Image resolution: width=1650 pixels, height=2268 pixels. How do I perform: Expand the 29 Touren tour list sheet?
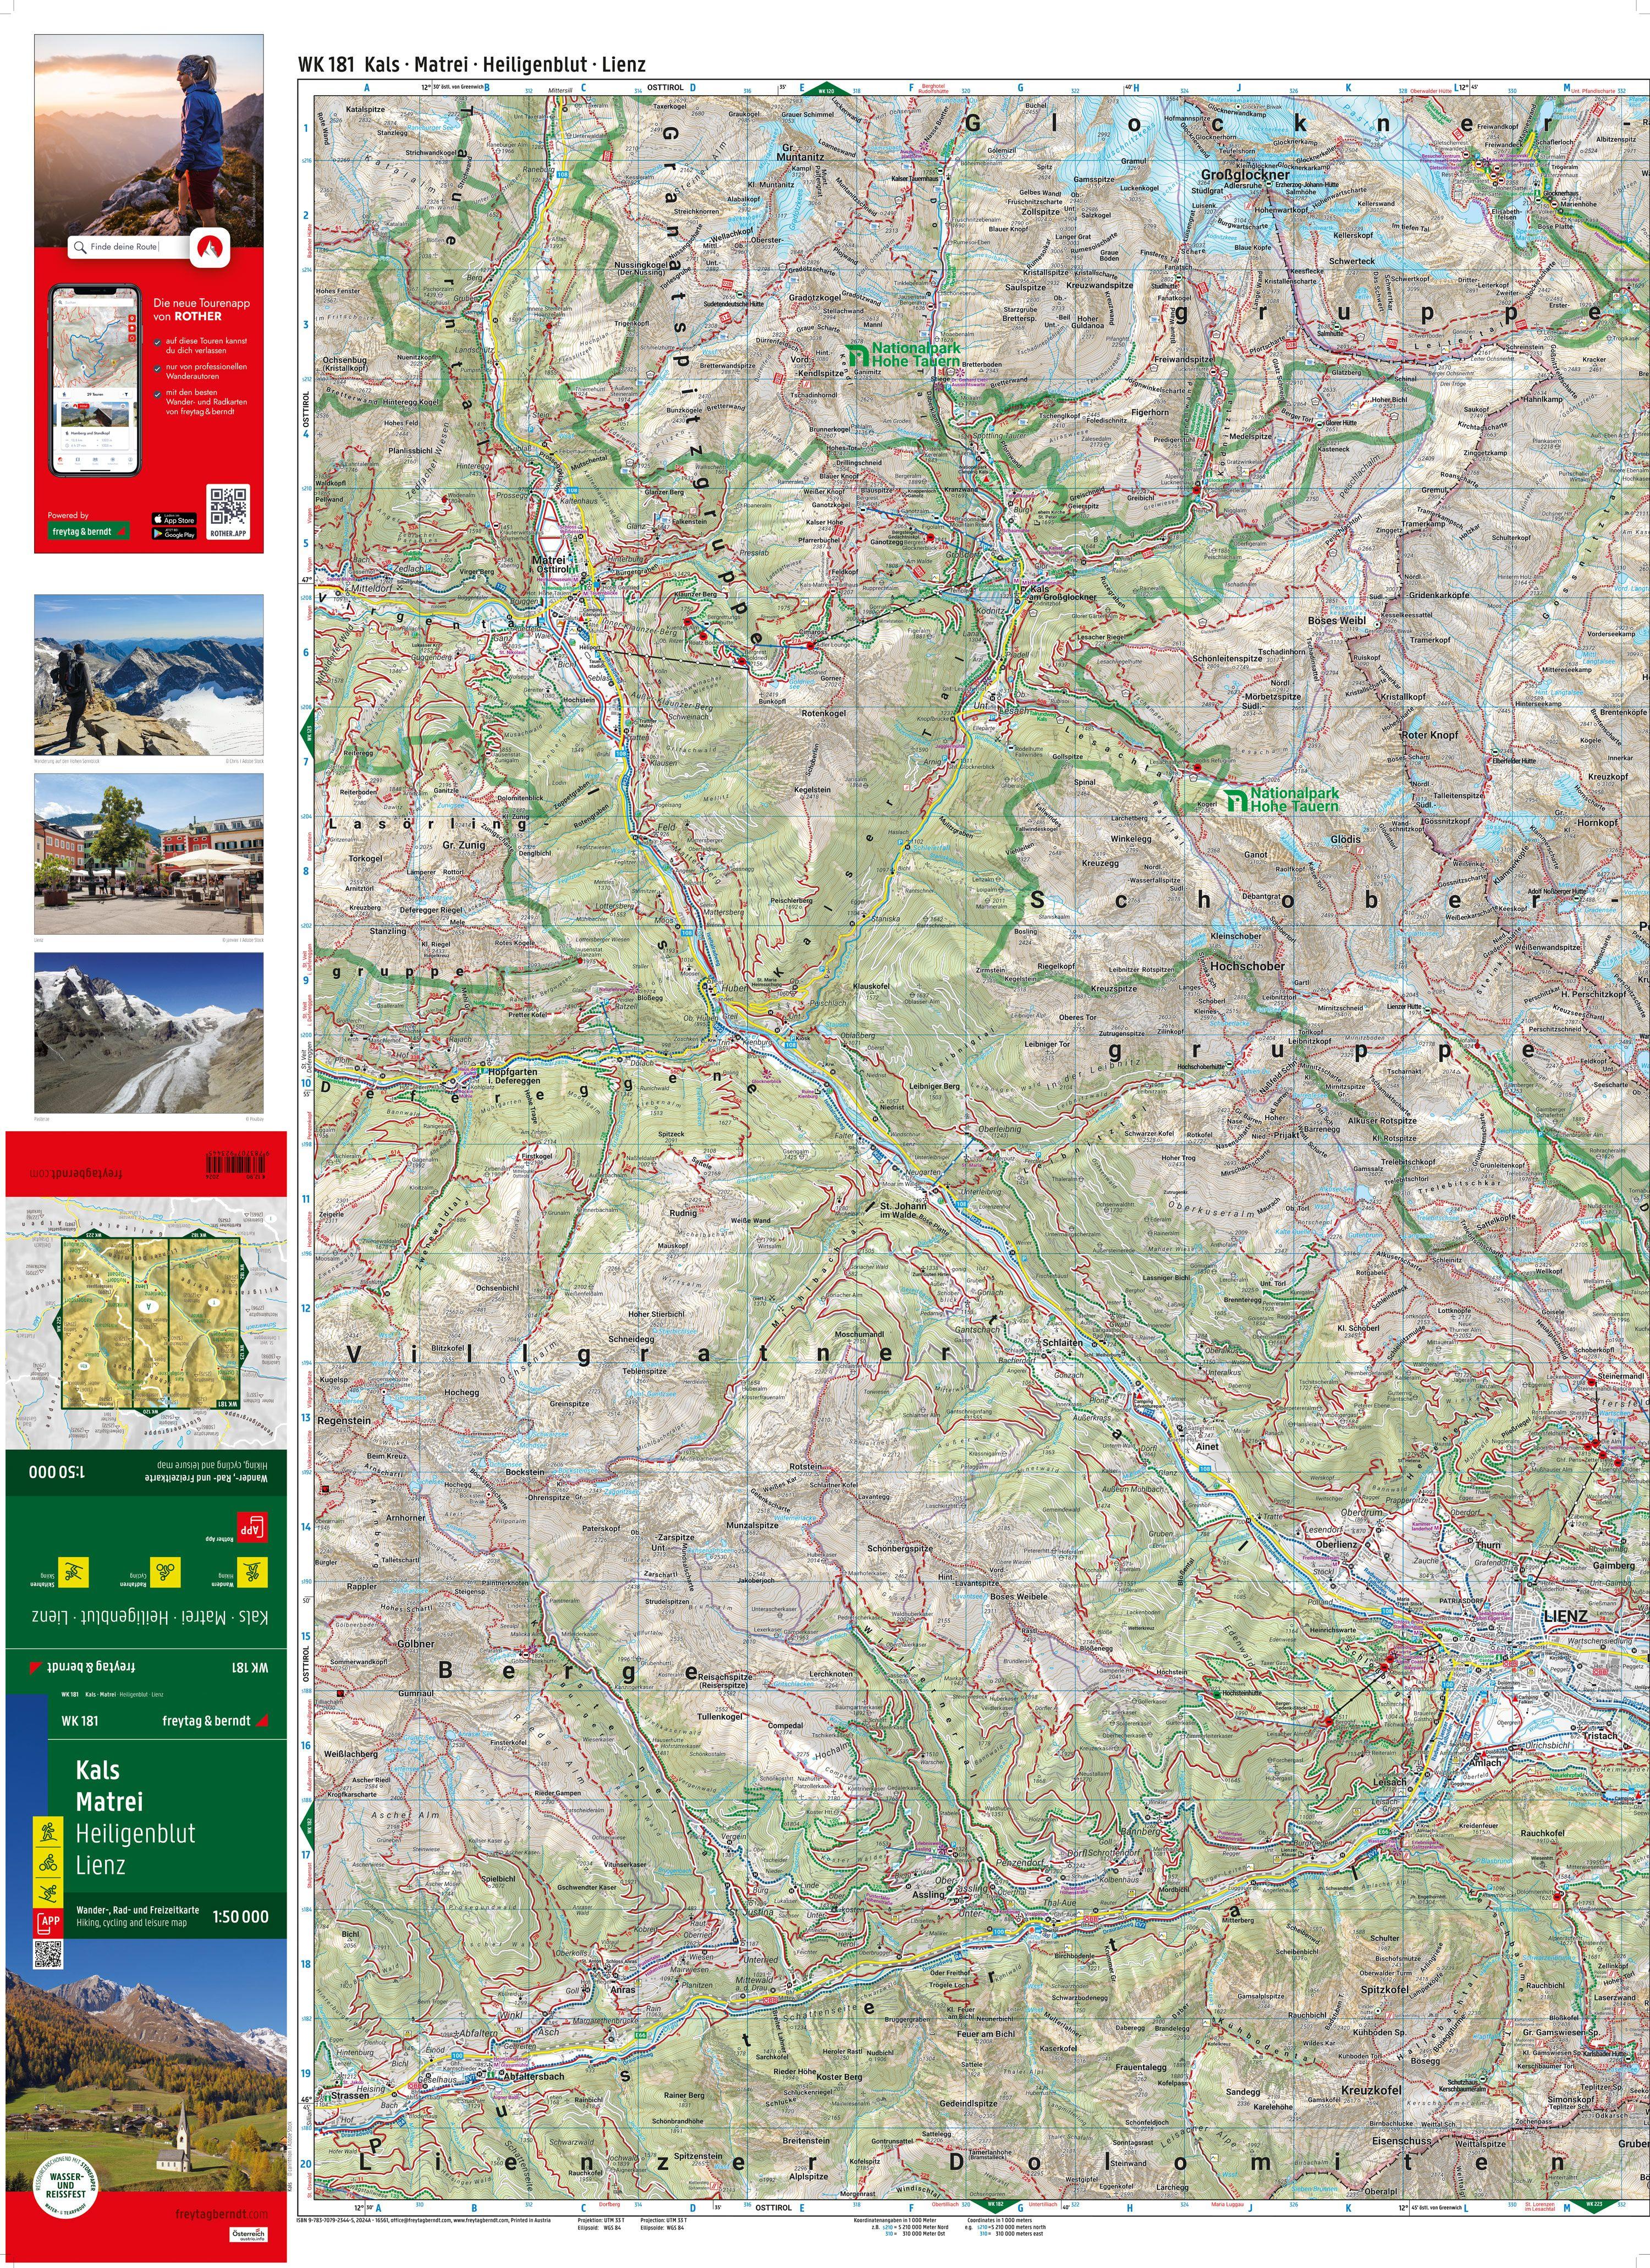point(95,394)
